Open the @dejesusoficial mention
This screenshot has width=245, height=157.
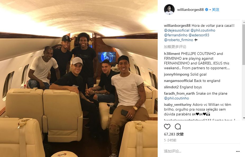176,30
